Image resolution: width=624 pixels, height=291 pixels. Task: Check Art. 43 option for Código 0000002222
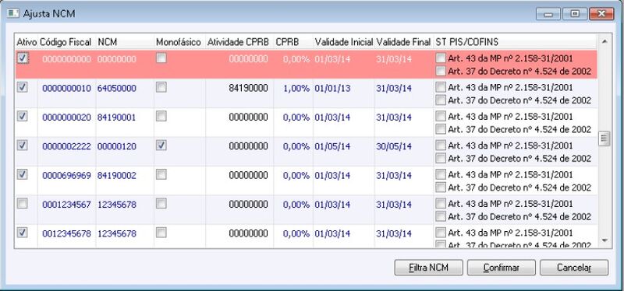pos(441,145)
